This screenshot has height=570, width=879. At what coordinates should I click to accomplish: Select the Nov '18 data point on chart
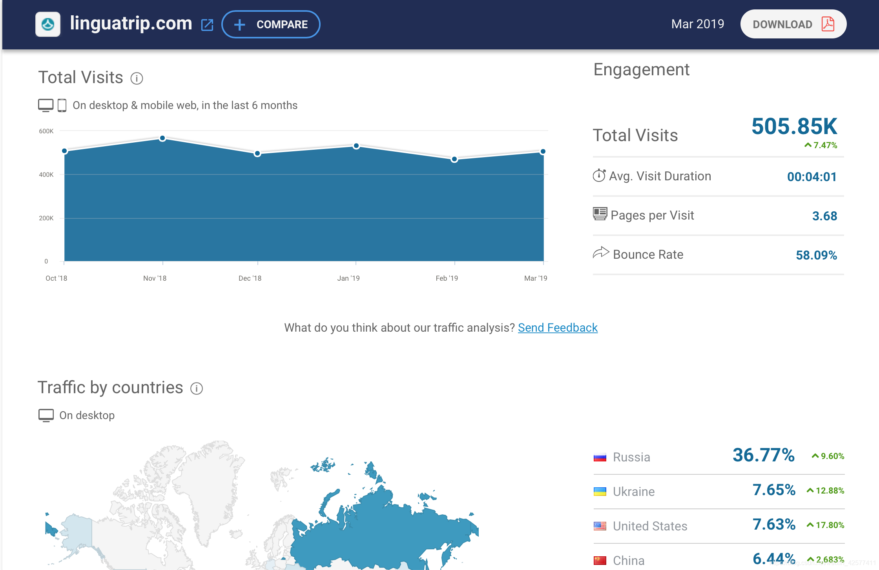162,138
